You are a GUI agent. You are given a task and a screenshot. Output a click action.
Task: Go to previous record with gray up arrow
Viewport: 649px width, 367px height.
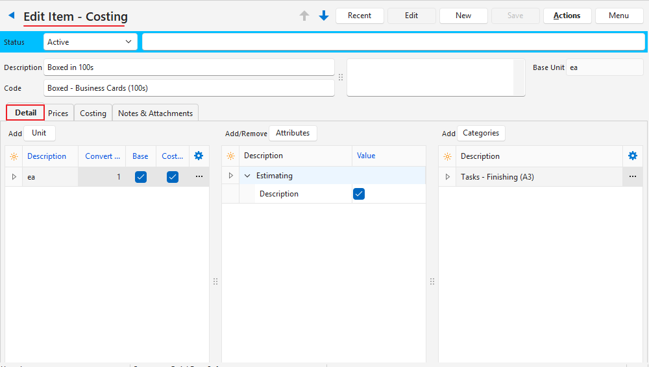304,16
